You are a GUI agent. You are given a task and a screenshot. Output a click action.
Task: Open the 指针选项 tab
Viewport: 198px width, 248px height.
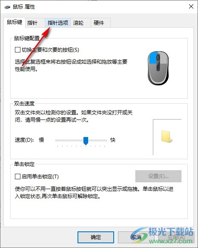pos(58,23)
